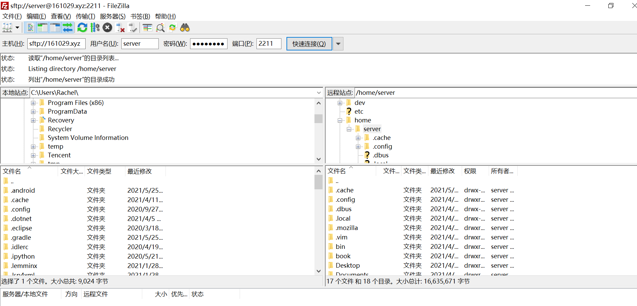
Task: Expand the Recovery tree node
Action: pos(33,120)
